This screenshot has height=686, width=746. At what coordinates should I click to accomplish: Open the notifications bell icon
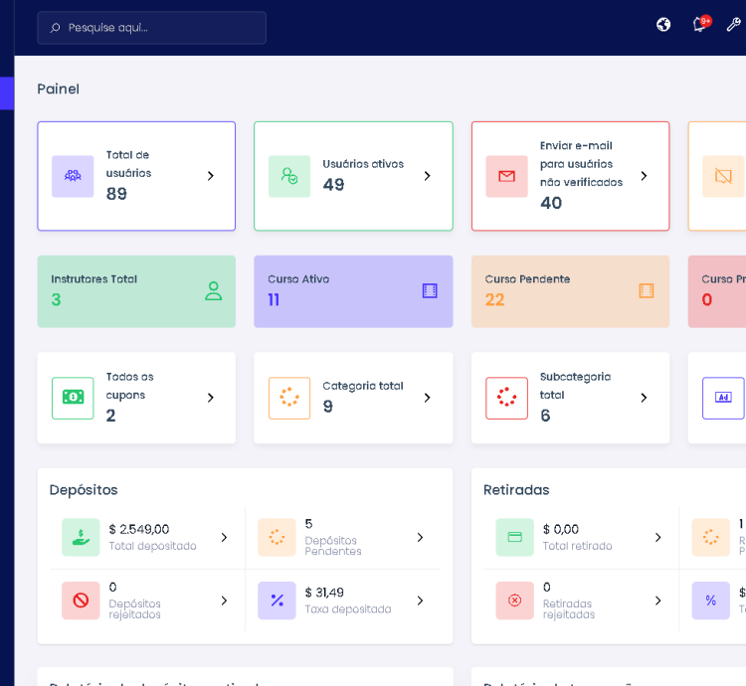[699, 25]
